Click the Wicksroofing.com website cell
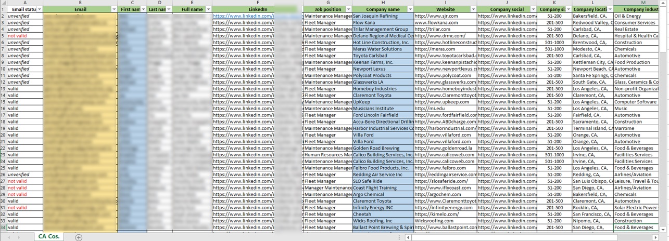Screen dimensions: 669x241 [445, 221]
